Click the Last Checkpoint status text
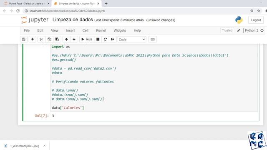Screen dimensions: 267x150 [x=119, y=20]
